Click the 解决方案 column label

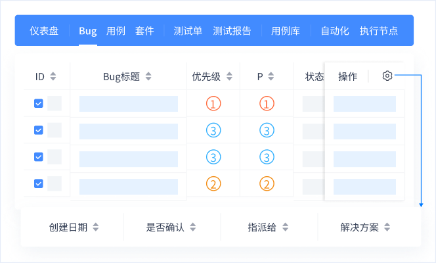click(x=360, y=227)
